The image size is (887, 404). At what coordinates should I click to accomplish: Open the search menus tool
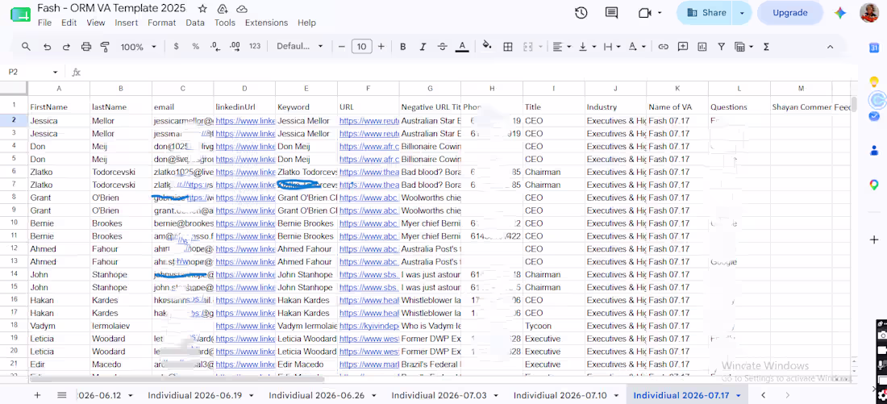click(26, 47)
